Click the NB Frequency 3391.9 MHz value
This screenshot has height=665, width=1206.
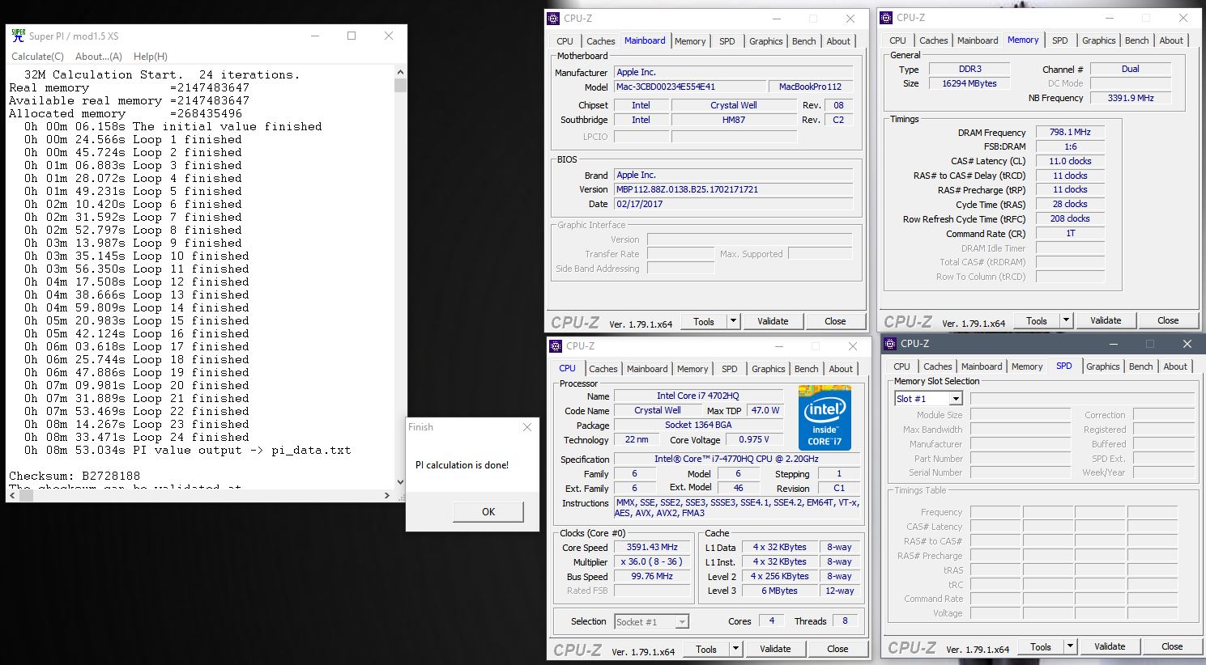pos(1131,98)
